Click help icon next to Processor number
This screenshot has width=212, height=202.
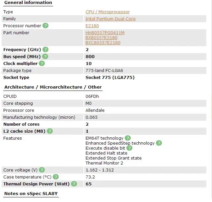pos(45,26)
